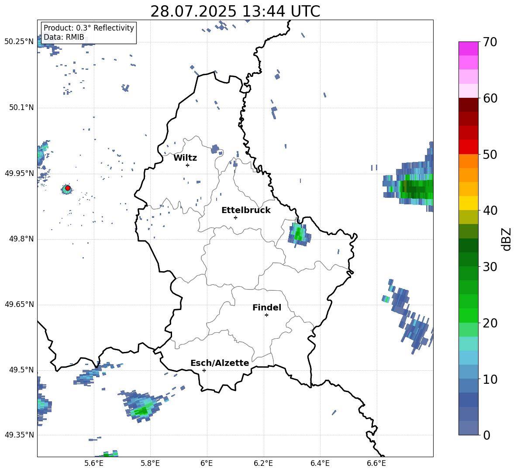Image resolution: width=517 pixels, height=472 pixels.
Task: Click the red radar site marker
Action: [x=68, y=188]
